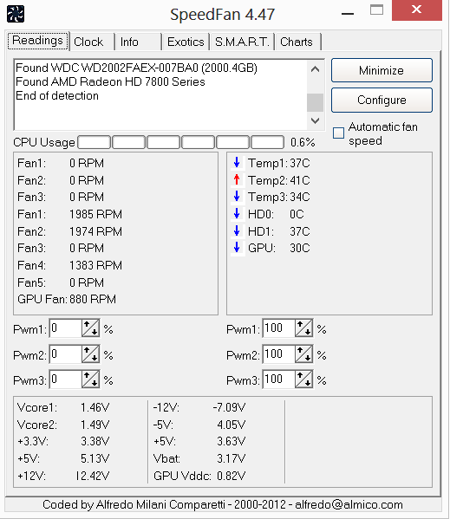450x519 pixels.
Task: Click the right Pwm3 field showing 100
Action: [279, 380]
